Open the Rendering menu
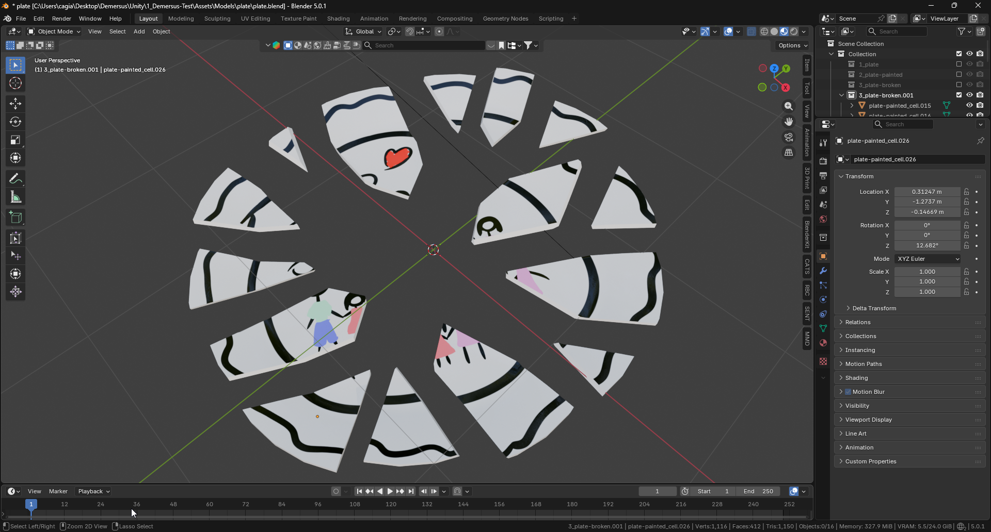 (x=412, y=19)
